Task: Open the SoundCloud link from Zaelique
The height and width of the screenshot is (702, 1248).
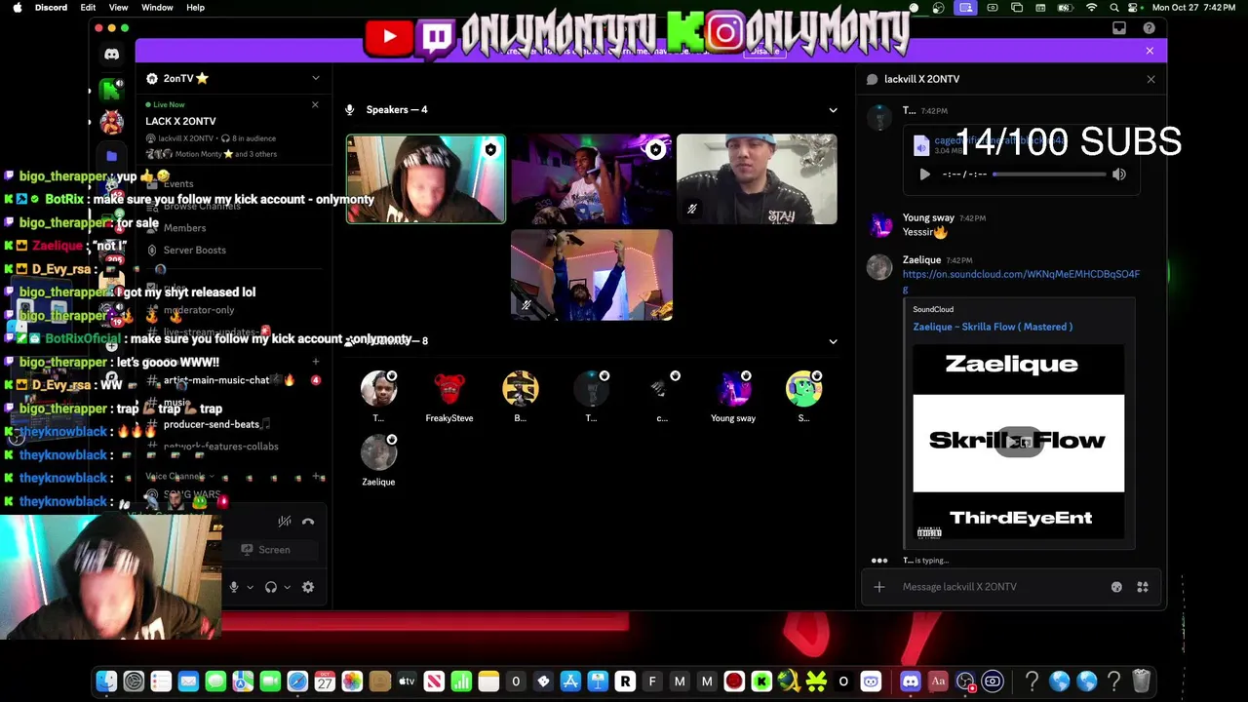Action: (1021, 281)
